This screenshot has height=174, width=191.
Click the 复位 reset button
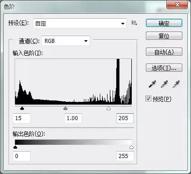[164, 36]
